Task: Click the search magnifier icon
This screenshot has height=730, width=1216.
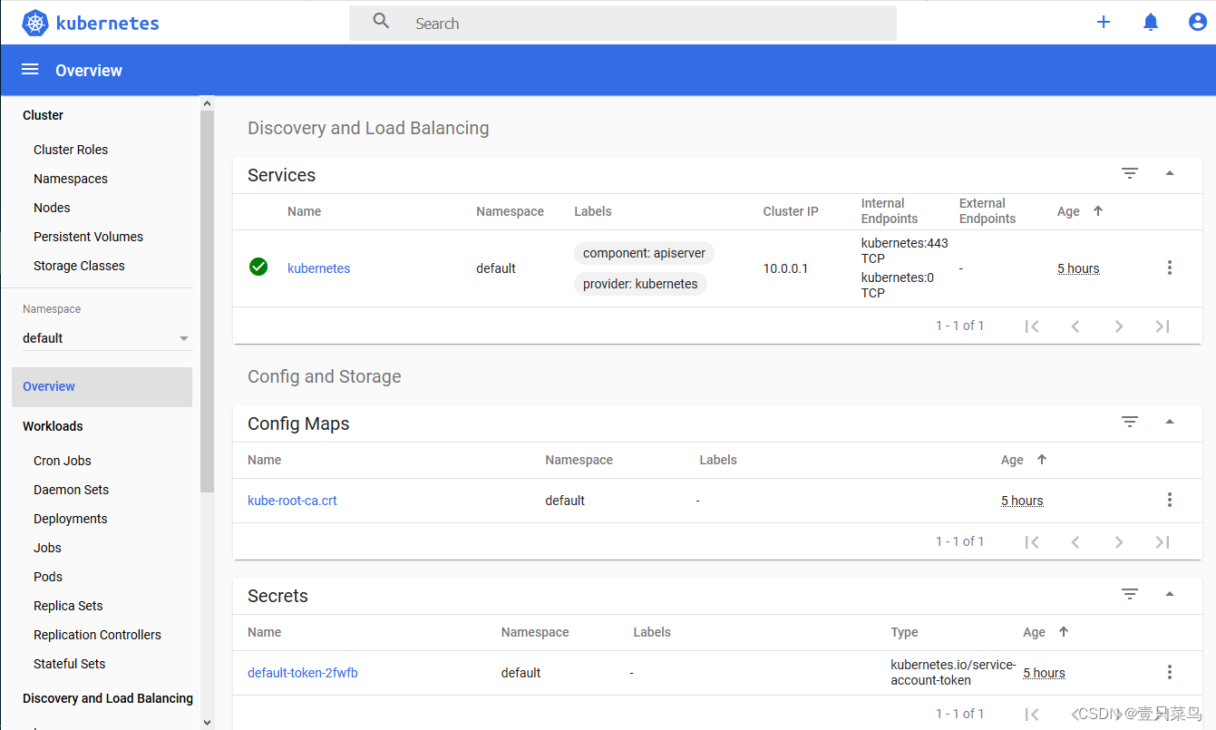Action: coord(381,22)
